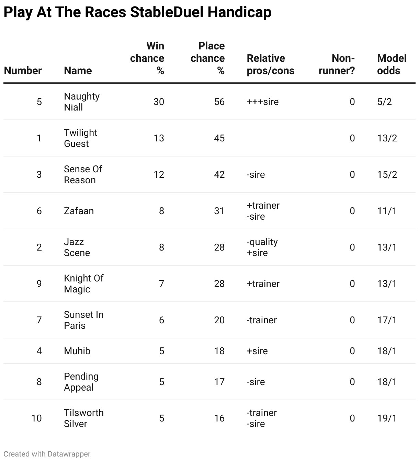419x462 pixels.
Task: Click the Place chance % header
Action: 208,58
